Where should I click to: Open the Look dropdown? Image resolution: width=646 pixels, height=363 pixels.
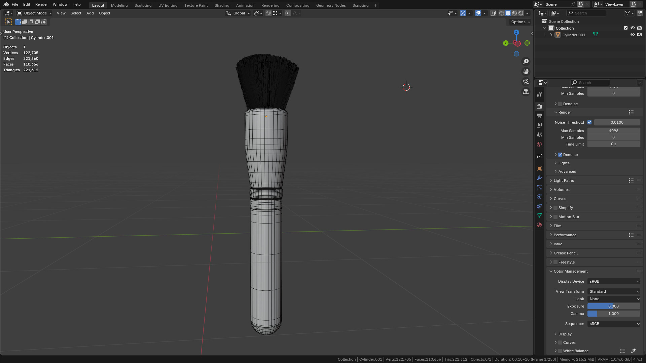click(x=614, y=299)
